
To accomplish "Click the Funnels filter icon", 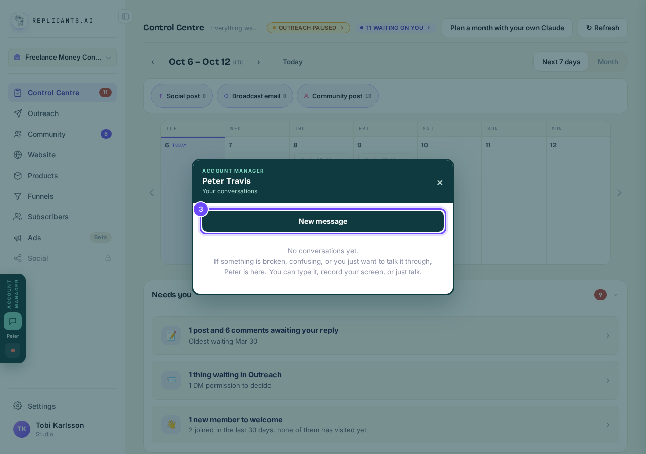I will click(x=18, y=196).
